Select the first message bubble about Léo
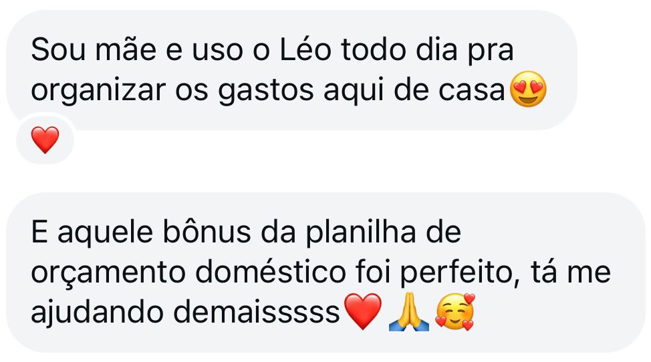 291,69
